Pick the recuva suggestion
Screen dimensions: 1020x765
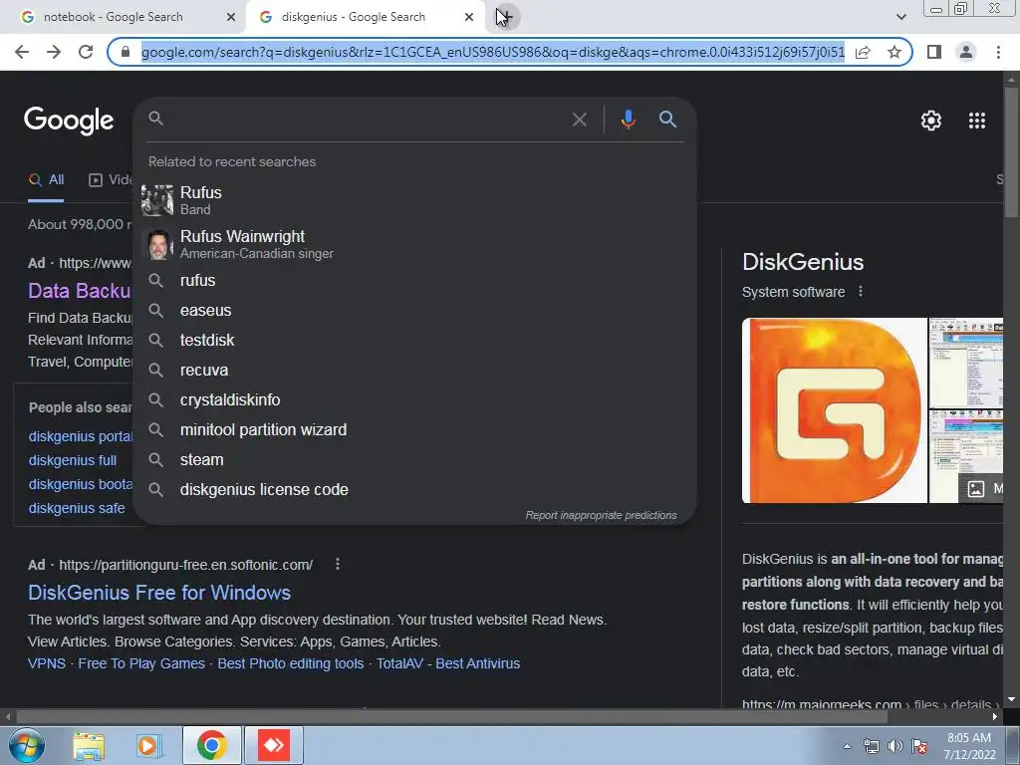tap(414, 371)
